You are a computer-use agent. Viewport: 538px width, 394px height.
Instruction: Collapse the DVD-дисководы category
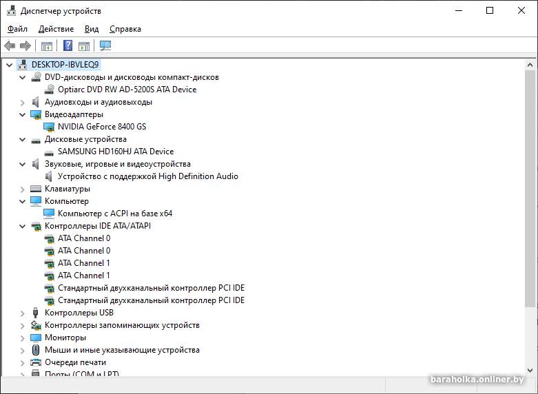point(22,77)
